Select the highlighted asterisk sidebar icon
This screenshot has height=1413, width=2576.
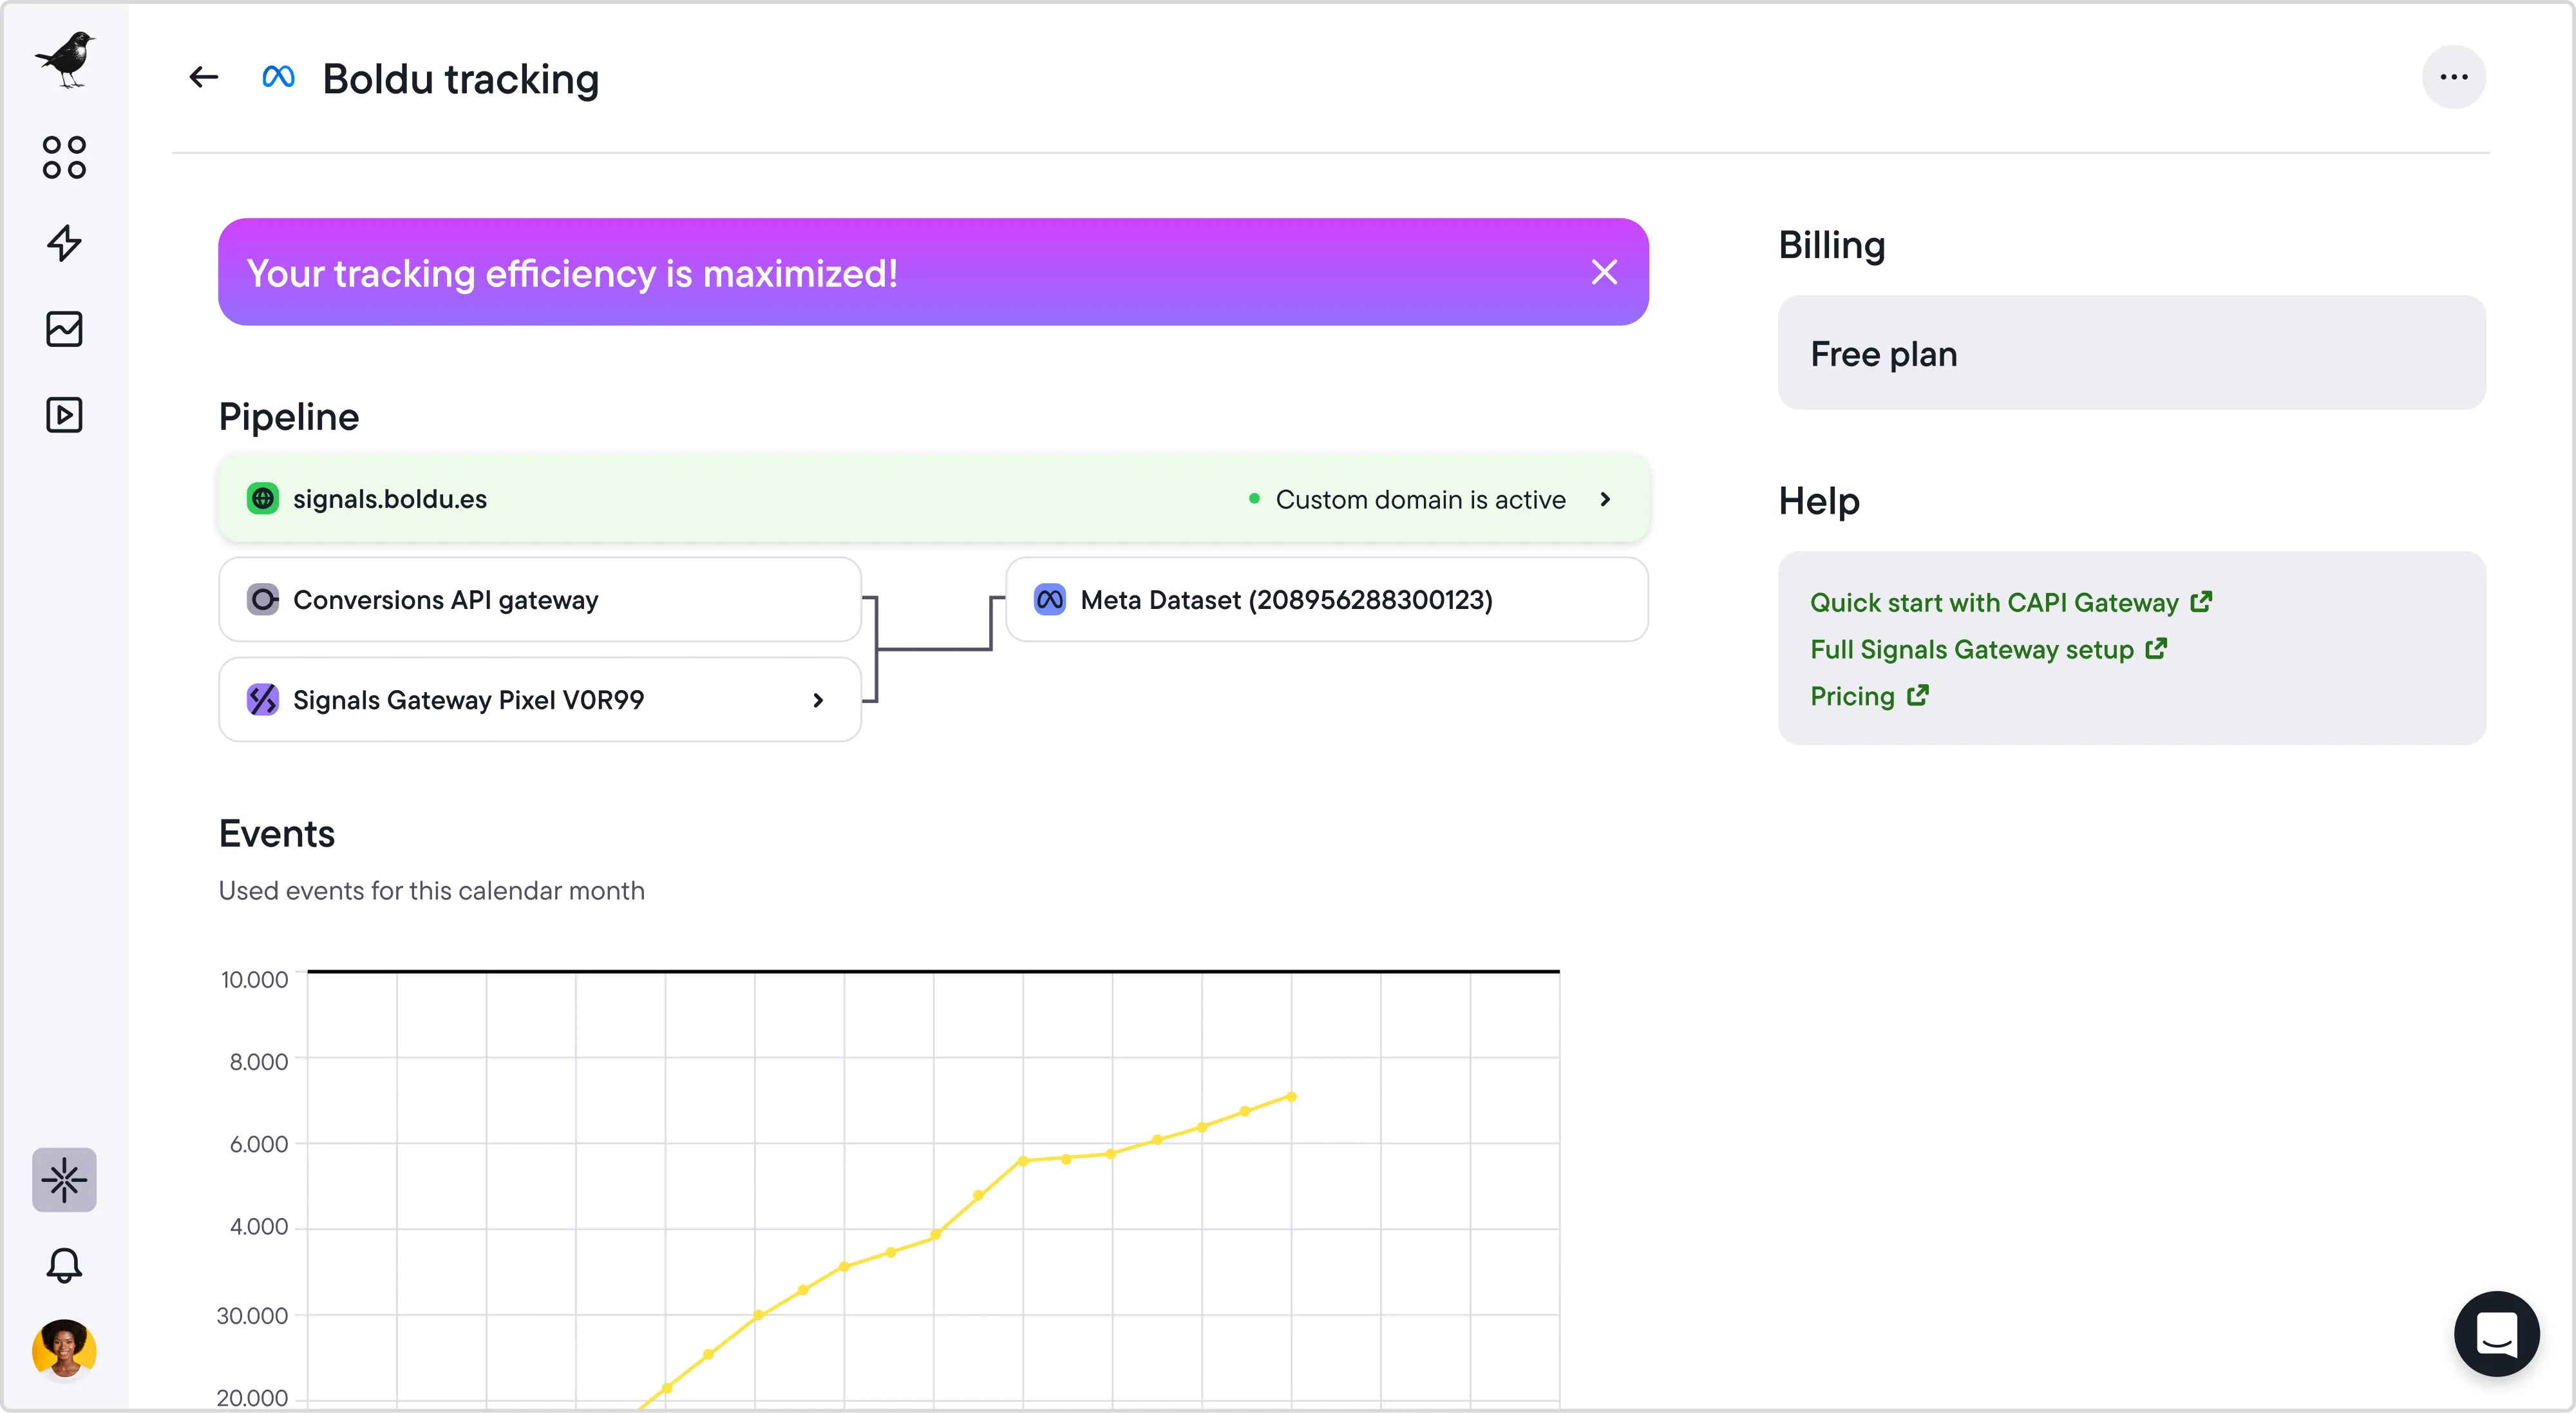point(65,1179)
